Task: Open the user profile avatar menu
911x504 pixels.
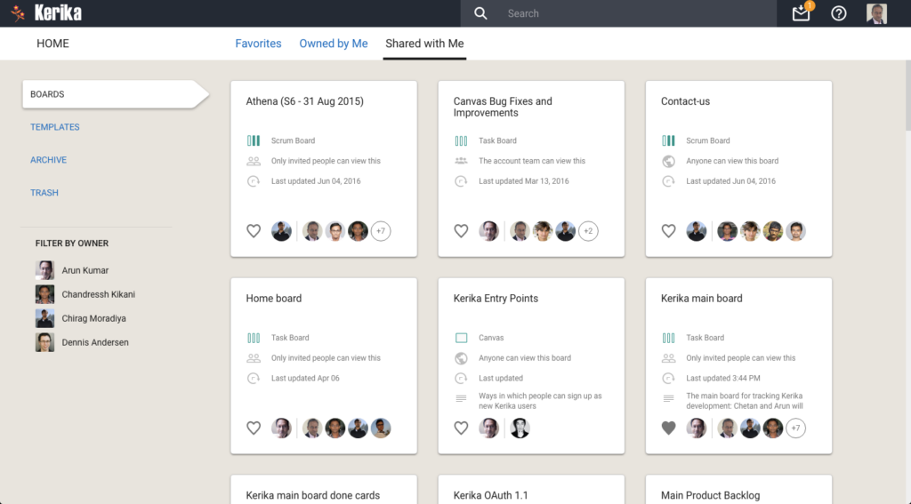Action: (876, 13)
